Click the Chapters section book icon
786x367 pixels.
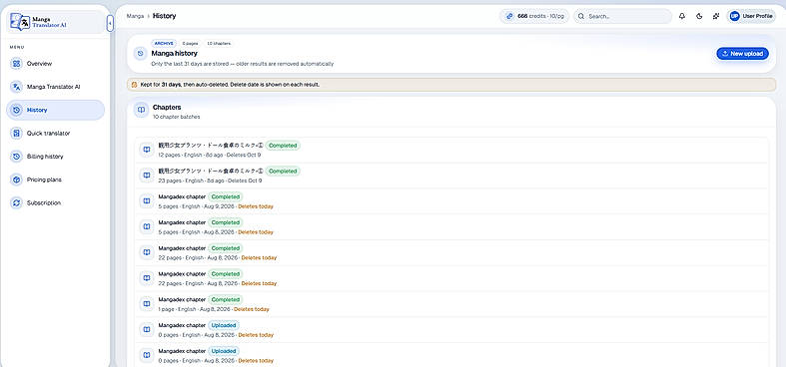[142, 110]
